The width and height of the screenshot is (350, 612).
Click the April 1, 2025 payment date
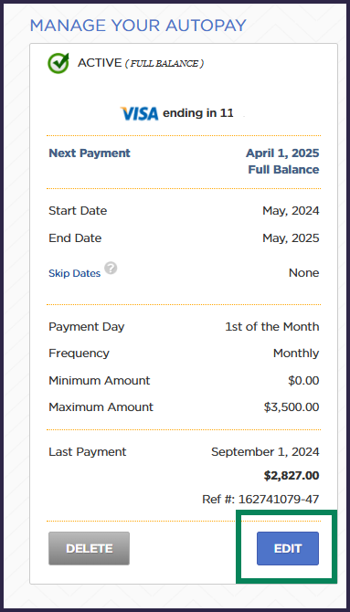coord(282,153)
